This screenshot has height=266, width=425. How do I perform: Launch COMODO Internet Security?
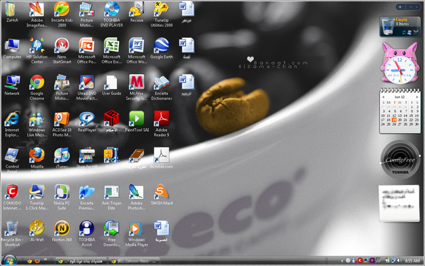pyautogui.click(x=12, y=193)
